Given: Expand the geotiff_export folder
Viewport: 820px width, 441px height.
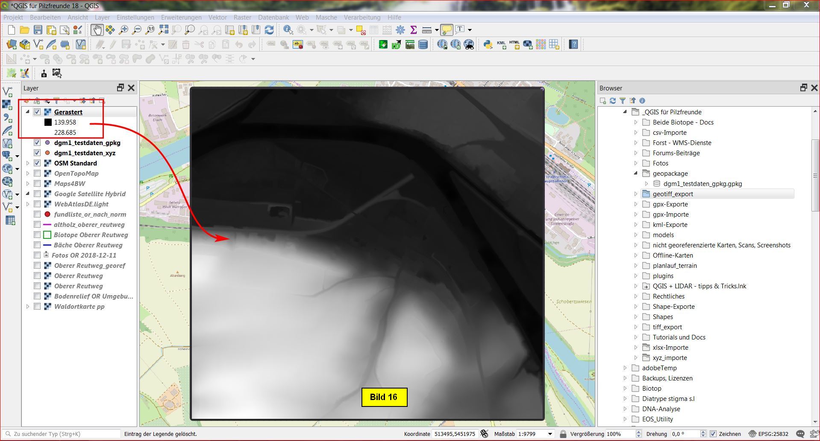Looking at the screenshot, I should coord(635,194).
